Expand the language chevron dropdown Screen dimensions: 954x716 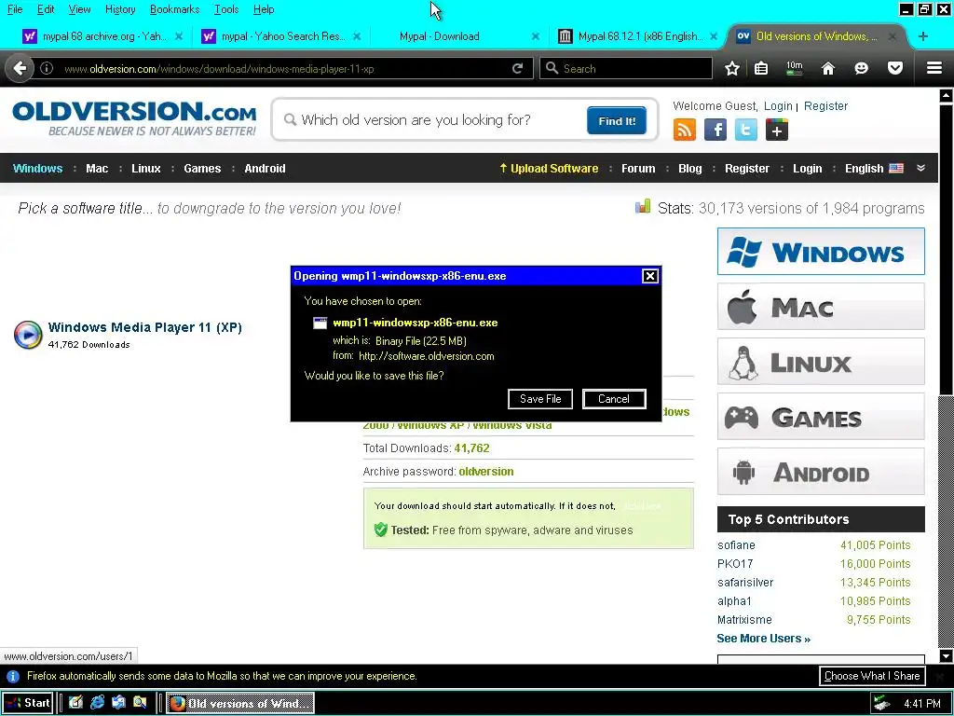920,168
